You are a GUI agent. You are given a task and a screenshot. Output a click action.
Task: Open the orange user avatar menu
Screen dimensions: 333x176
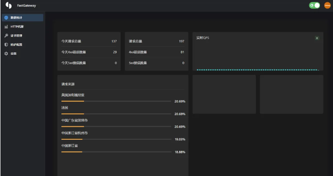point(327,5)
